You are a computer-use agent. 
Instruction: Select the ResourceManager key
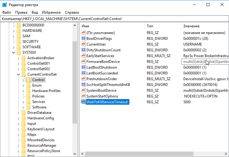[x=42, y=145]
